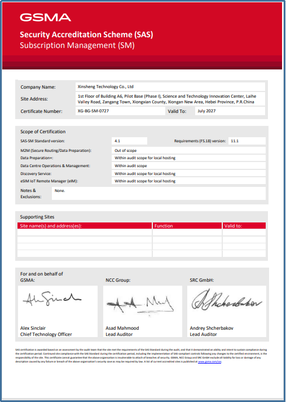Click the eSIM IoT Remote Manager field

pyautogui.click(x=189, y=181)
